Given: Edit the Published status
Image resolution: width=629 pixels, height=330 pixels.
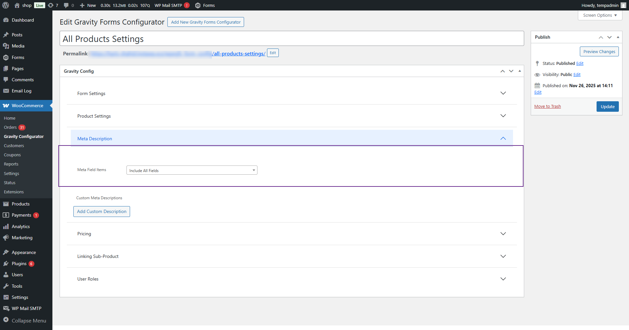Looking at the screenshot, I should [580, 64].
